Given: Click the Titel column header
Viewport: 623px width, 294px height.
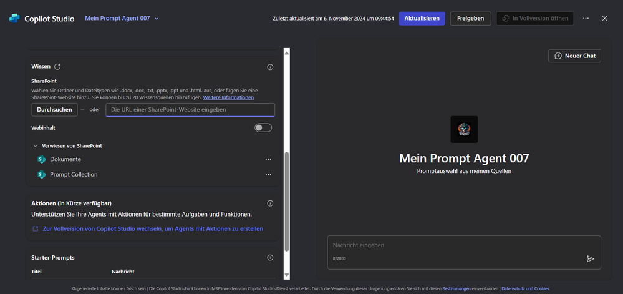Looking at the screenshot, I should tap(37, 272).
